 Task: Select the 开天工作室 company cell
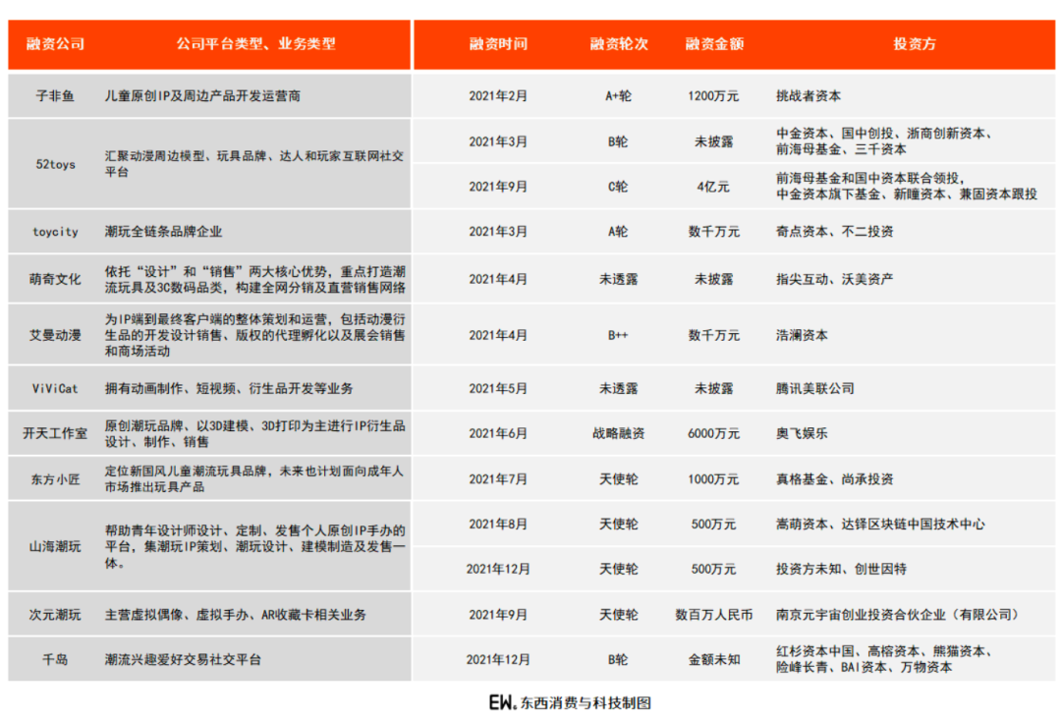[55, 433]
